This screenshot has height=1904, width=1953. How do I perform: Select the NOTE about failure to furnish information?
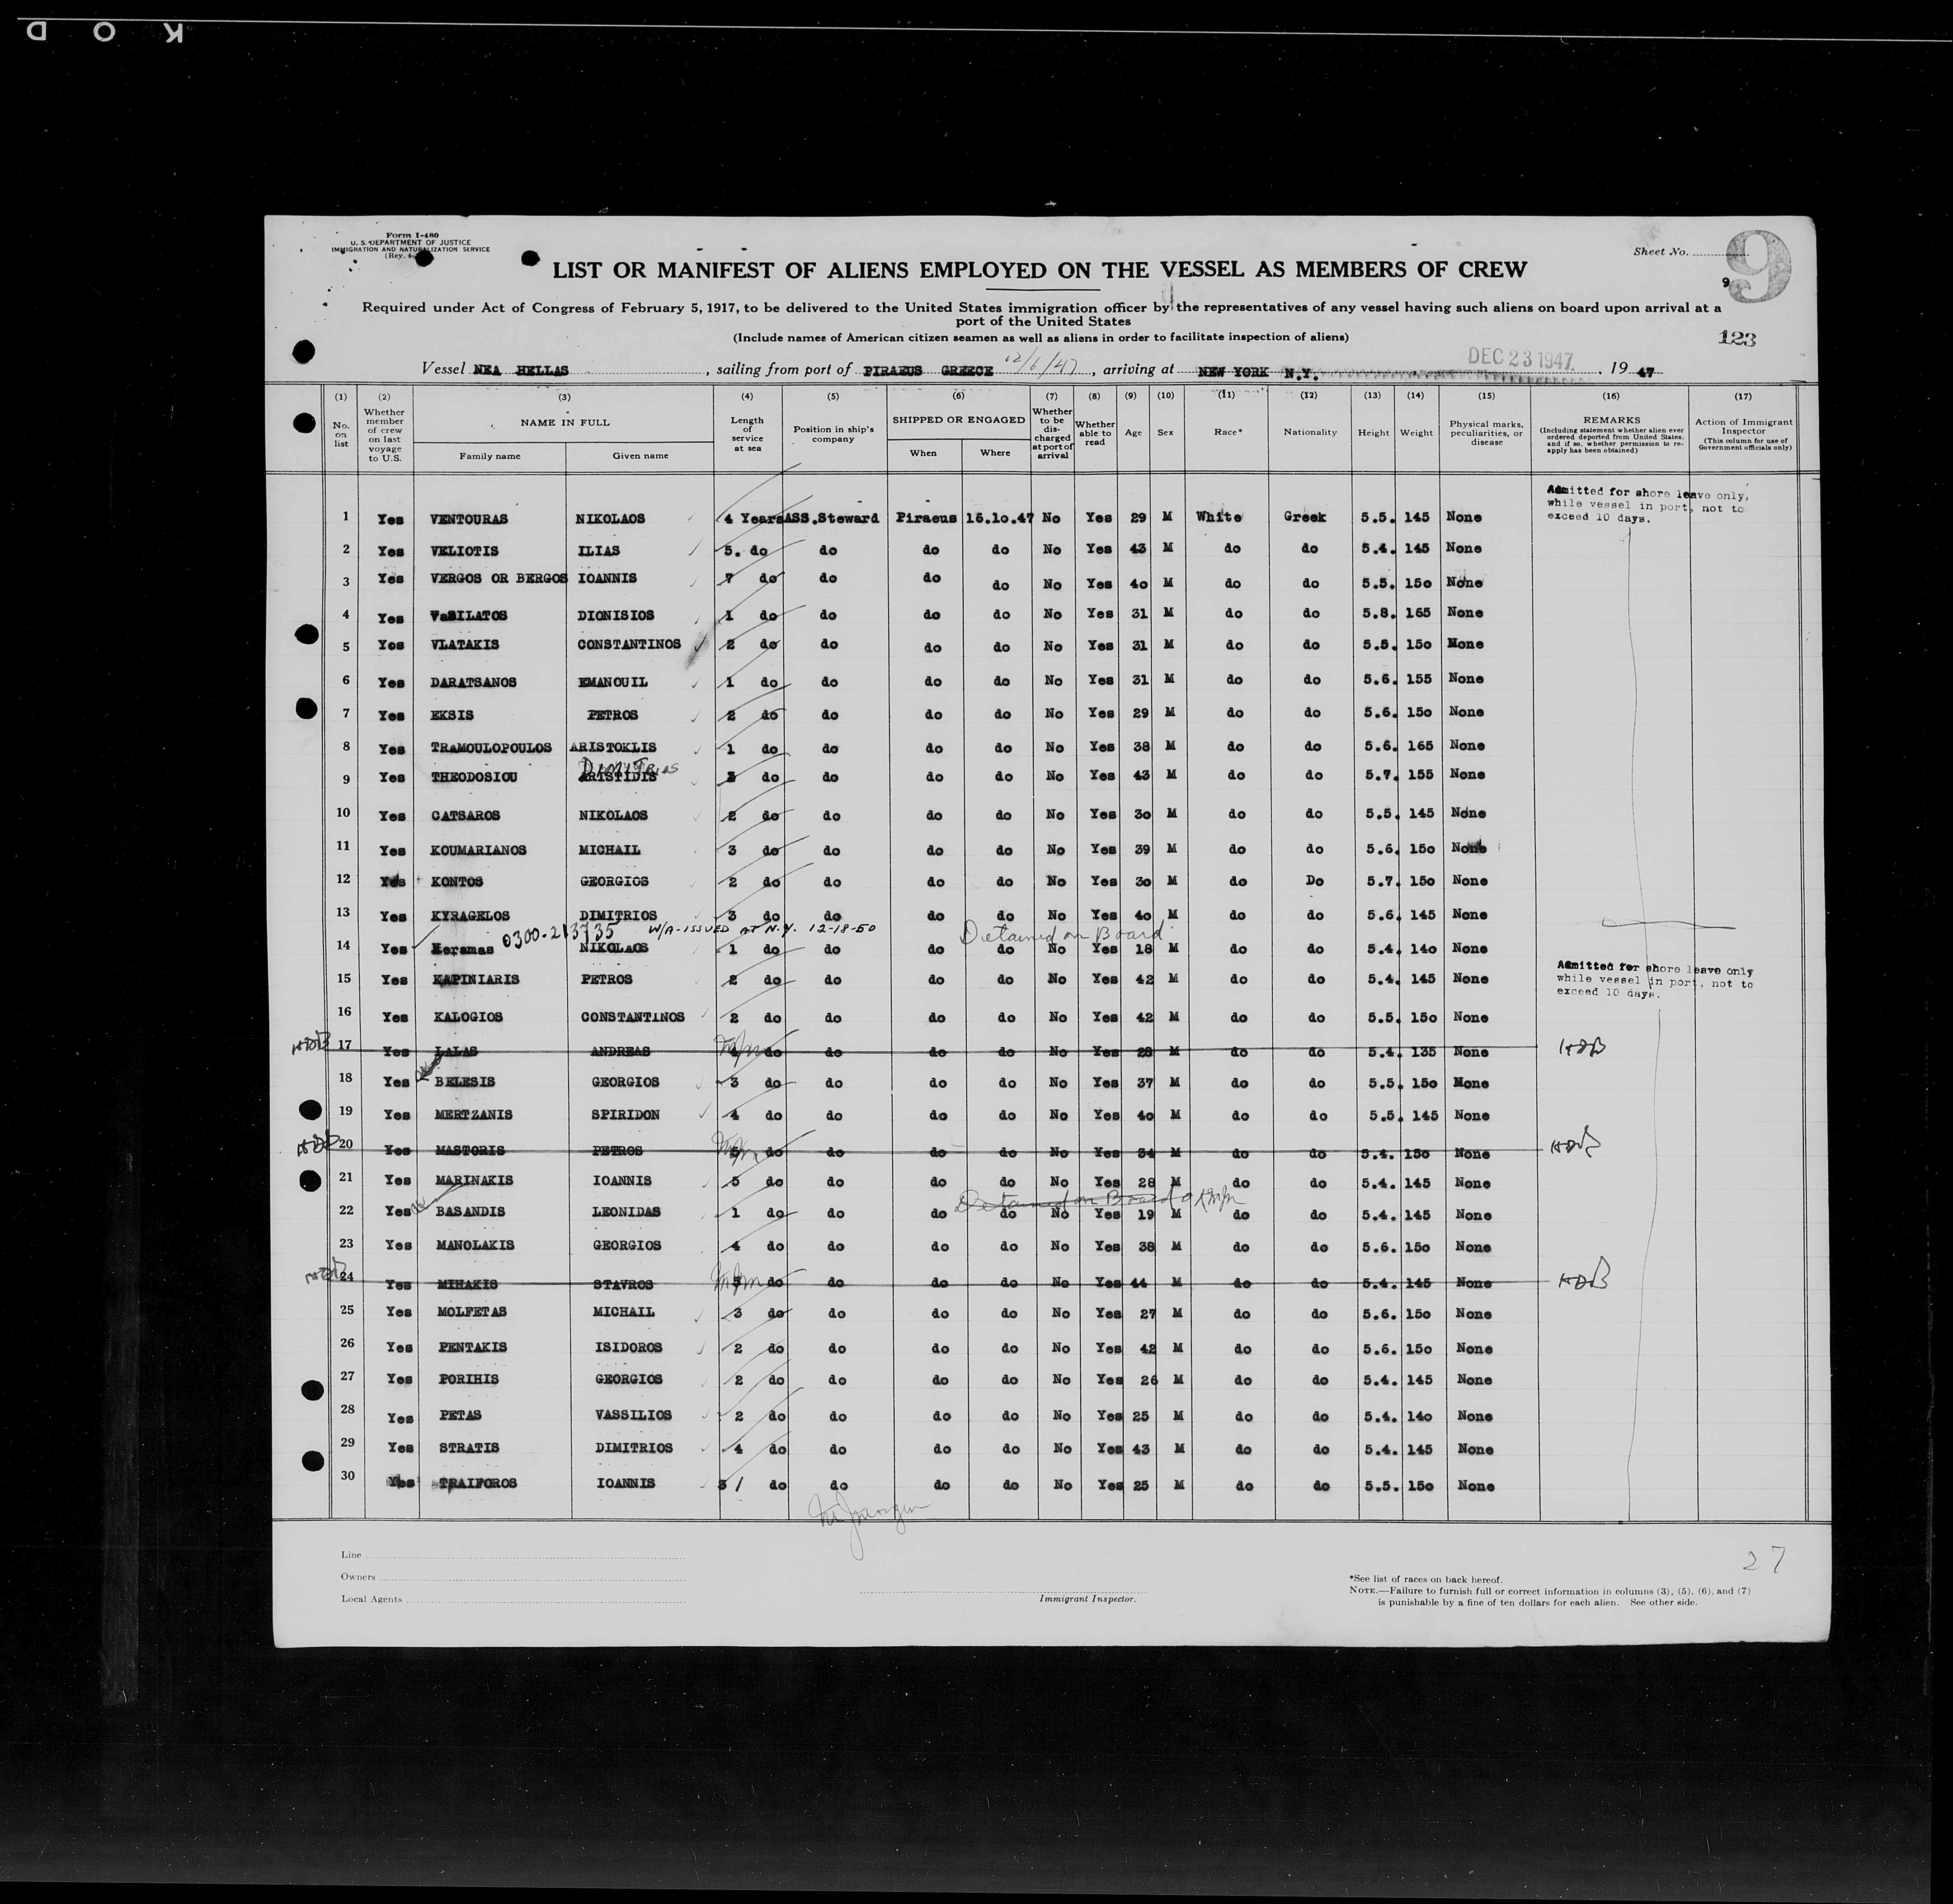[1550, 1596]
